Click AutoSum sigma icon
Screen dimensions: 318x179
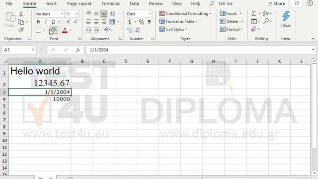[x=254, y=13]
